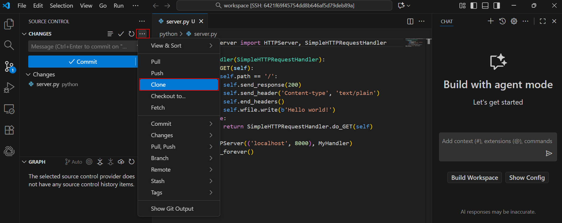562x223 pixels.
Task: Open the Explorer view in activity bar
Action: tap(9, 24)
